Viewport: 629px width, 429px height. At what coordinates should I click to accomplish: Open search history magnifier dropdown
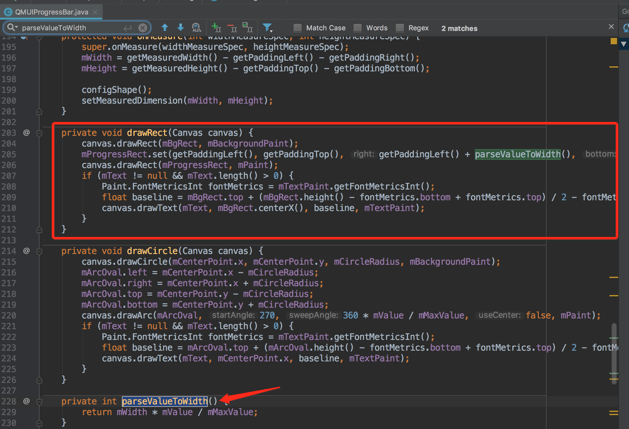click(13, 27)
